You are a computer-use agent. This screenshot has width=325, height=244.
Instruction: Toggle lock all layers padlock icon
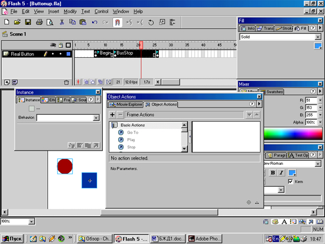(61, 45)
